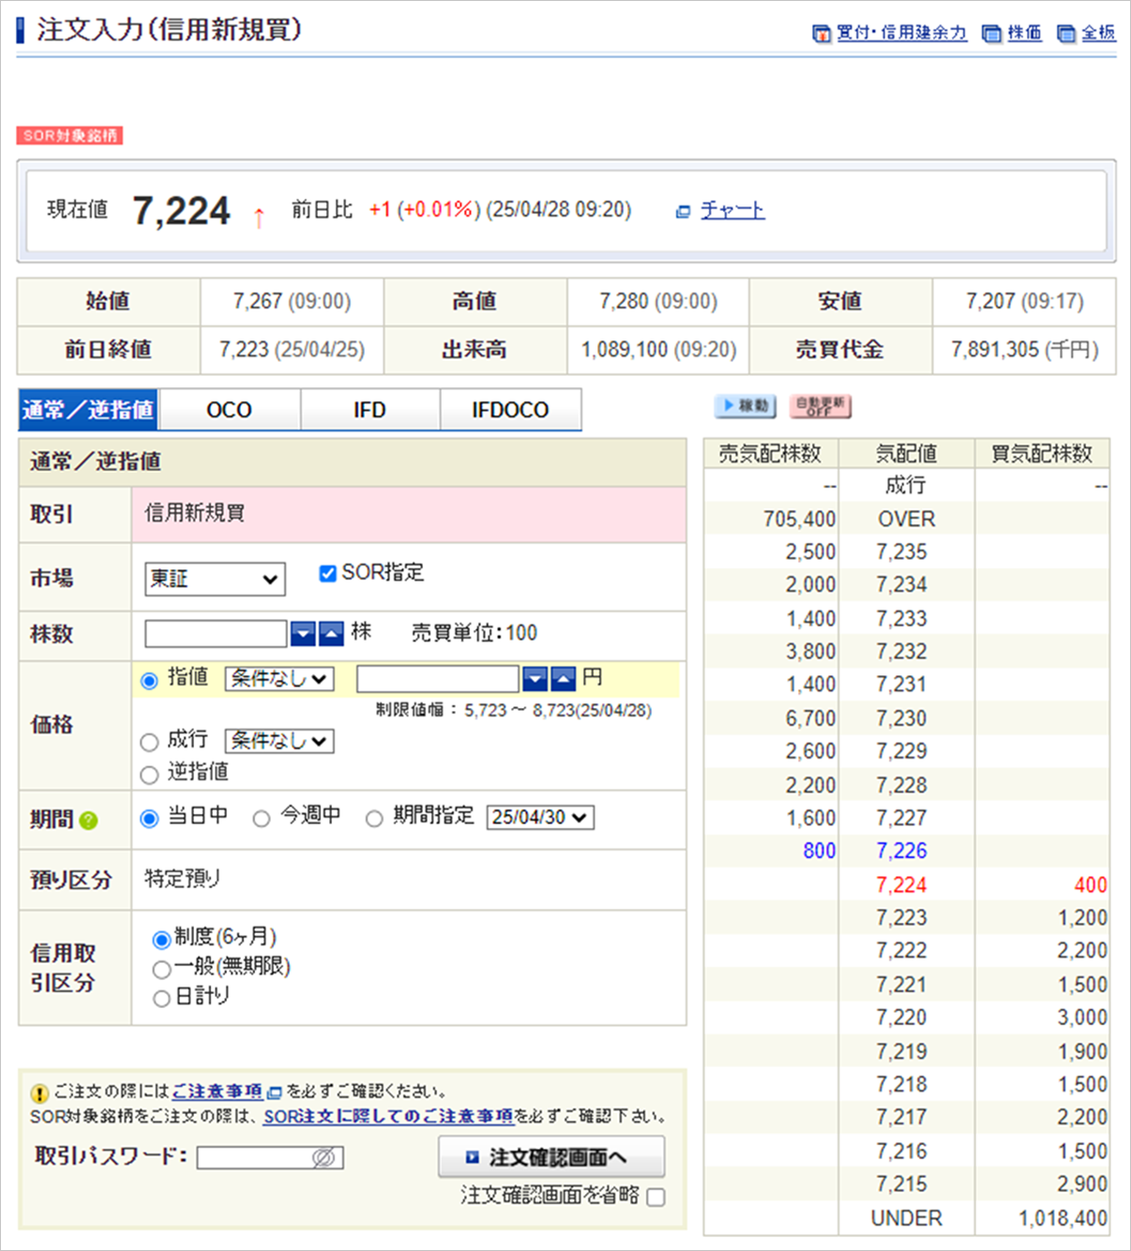Select the 成行 price radio button
1131x1251 pixels.
tap(149, 743)
